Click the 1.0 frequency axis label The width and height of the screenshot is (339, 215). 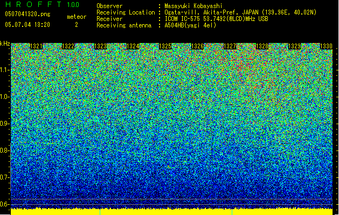pos(5,97)
